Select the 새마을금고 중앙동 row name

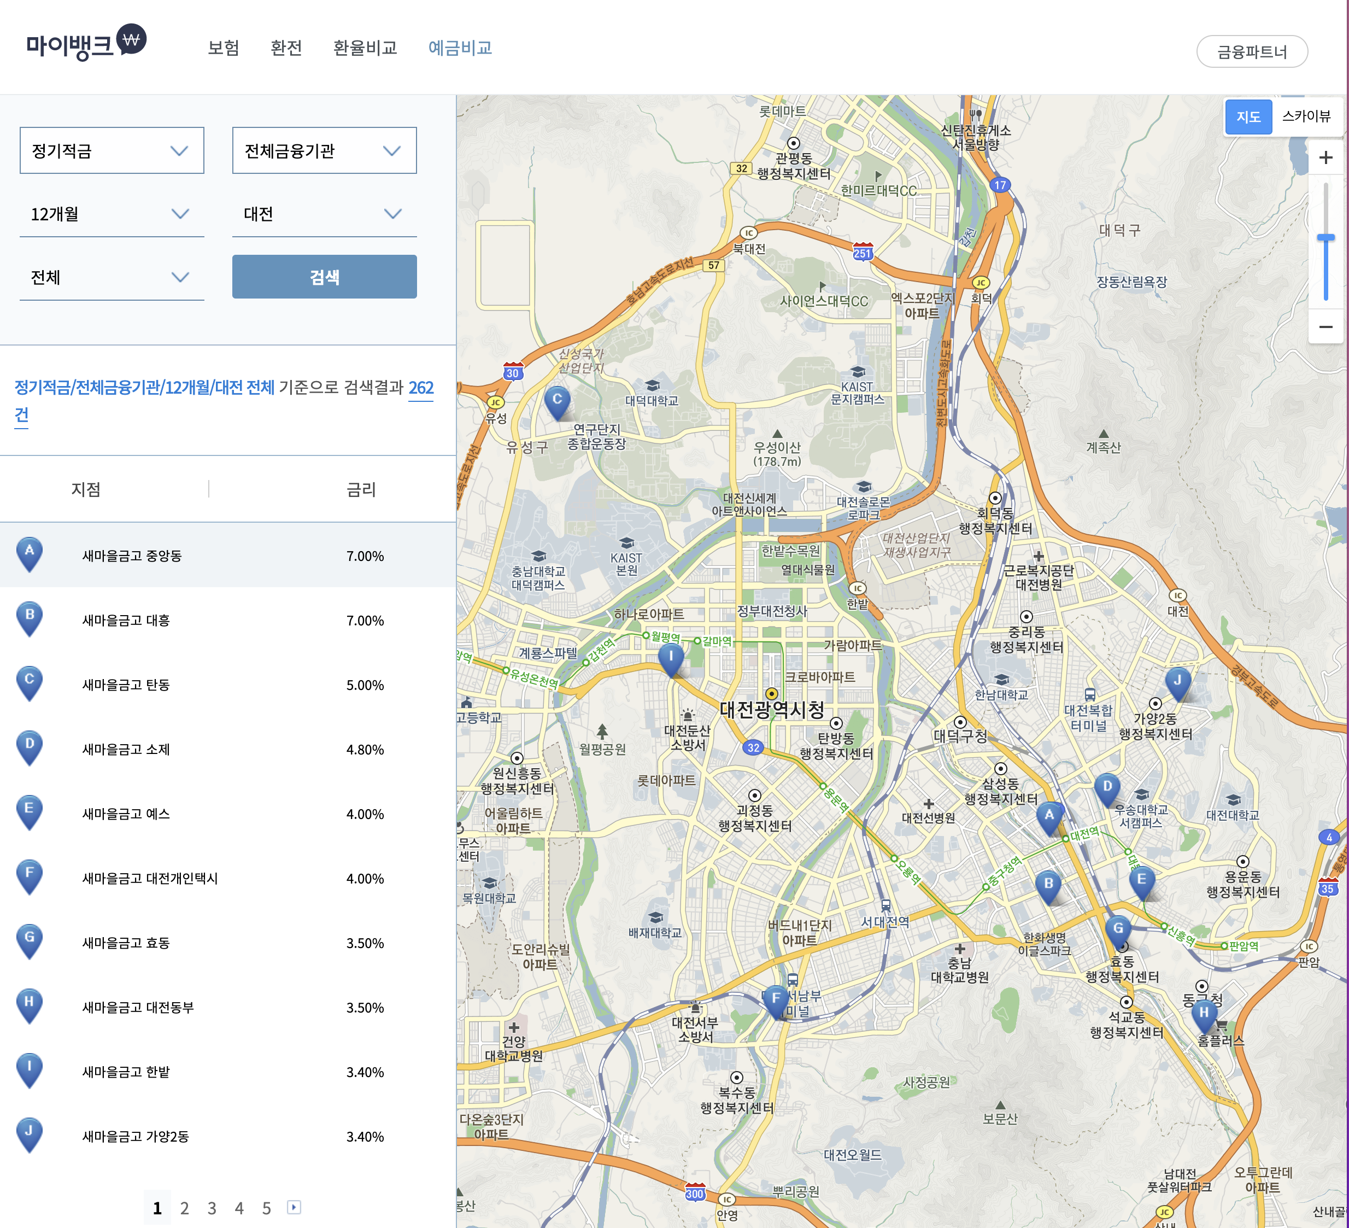coord(132,556)
